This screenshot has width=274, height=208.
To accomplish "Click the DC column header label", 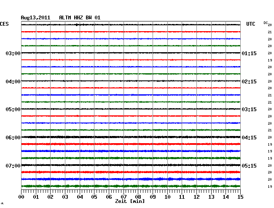I will [266, 23].
